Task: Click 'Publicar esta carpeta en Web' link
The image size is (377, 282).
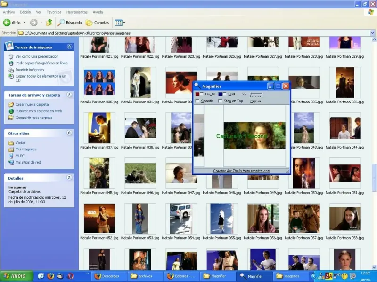Action: [39, 111]
